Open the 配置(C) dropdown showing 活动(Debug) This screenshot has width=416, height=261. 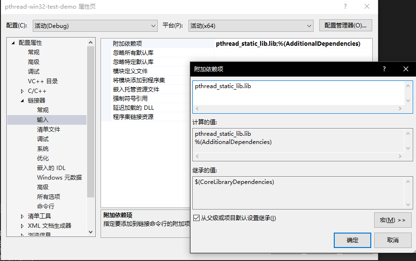pyautogui.click(x=95, y=26)
